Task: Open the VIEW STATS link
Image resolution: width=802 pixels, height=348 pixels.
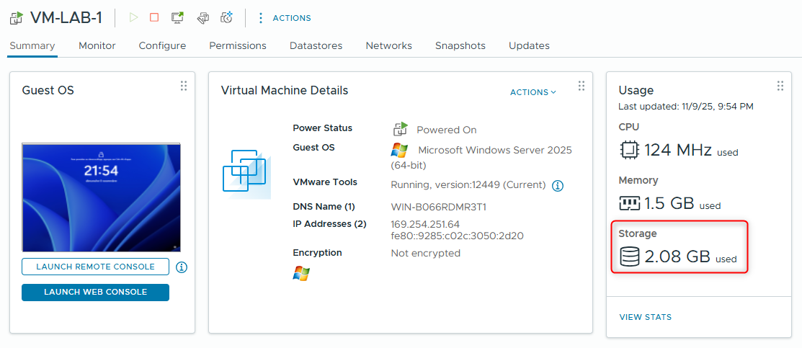Action: (x=646, y=317)
